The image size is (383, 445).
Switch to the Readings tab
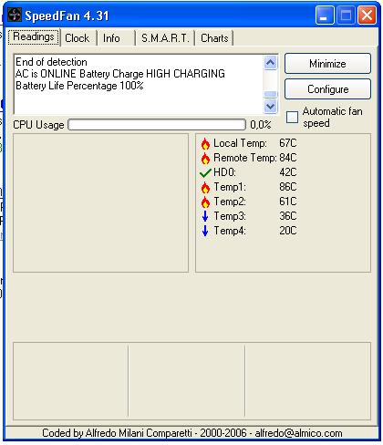click(34, 36)
